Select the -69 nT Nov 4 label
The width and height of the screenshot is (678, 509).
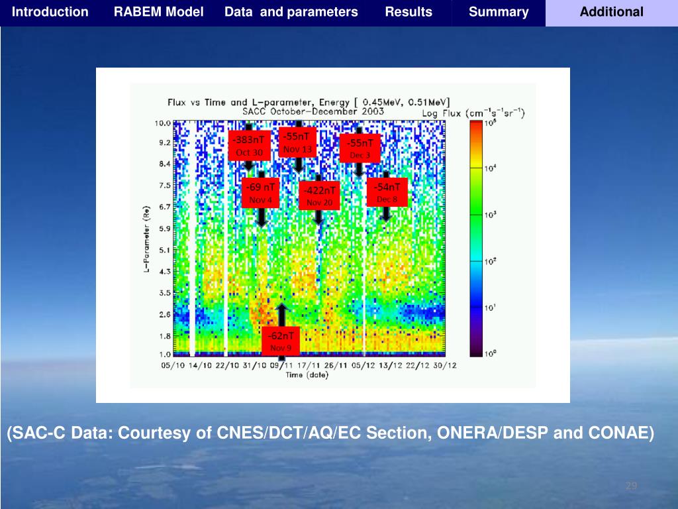pyautogui.click(x=260, y=193)
